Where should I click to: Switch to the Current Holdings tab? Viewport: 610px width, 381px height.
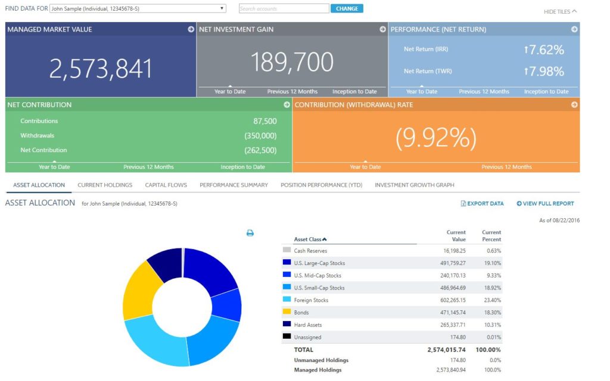105,185
